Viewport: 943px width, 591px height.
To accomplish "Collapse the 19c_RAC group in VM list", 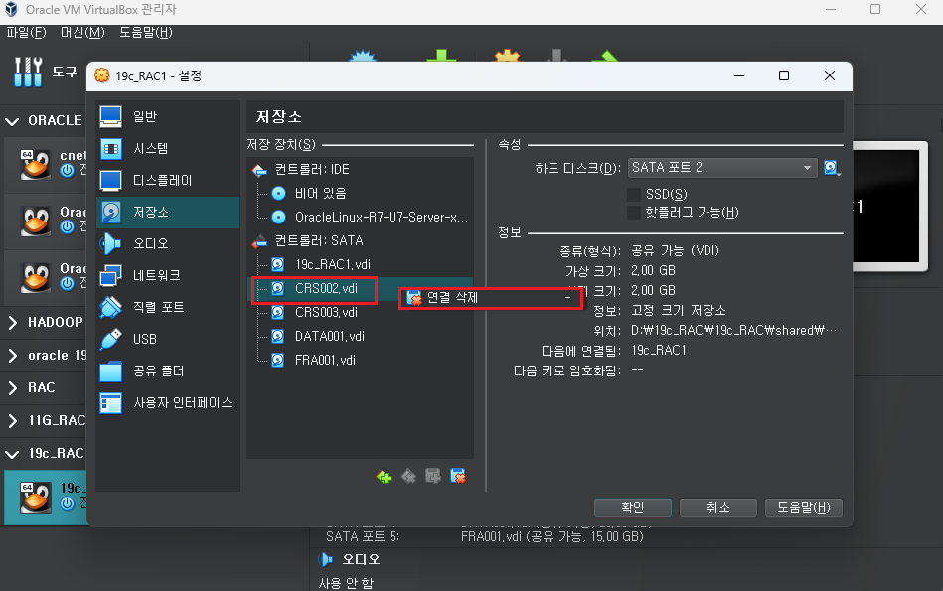I will (12, 454).
